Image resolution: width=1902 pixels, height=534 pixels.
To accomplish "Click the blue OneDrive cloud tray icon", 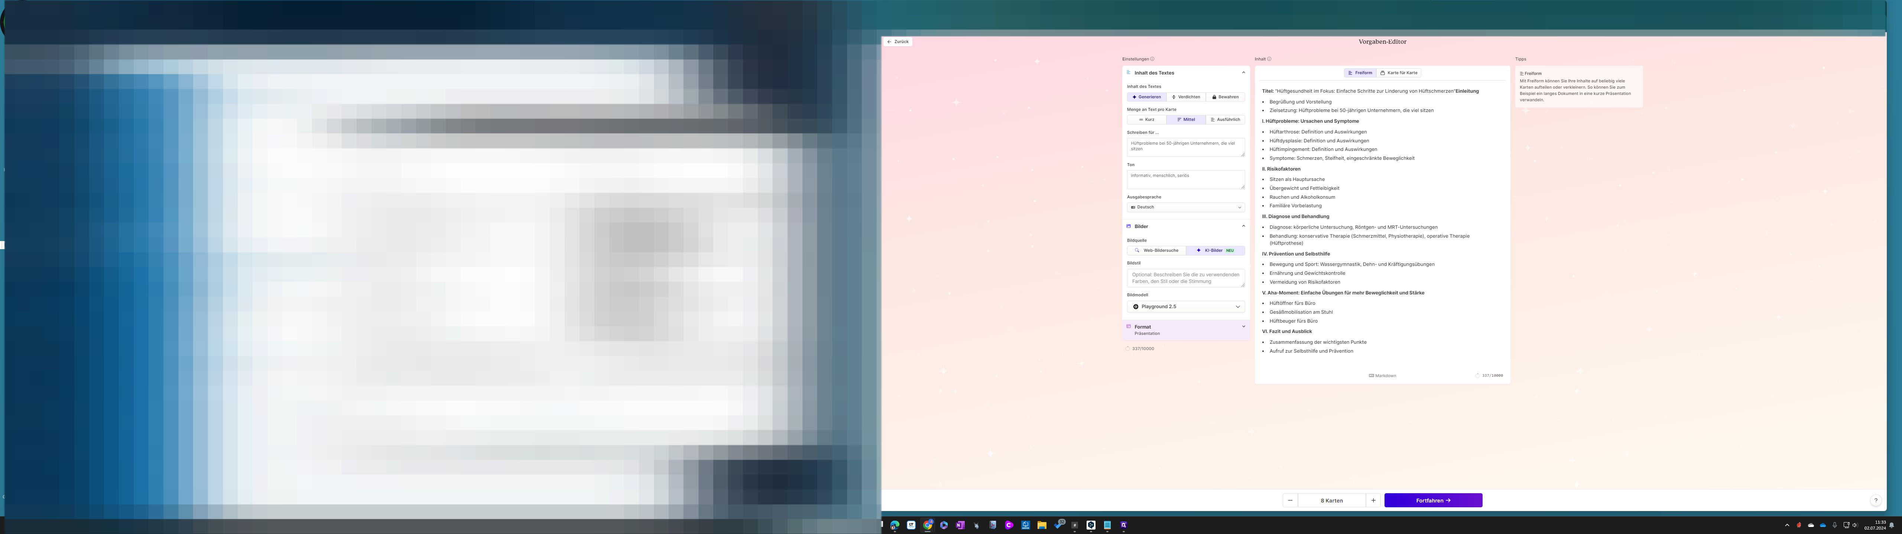I will click(x=1823, y=525).
